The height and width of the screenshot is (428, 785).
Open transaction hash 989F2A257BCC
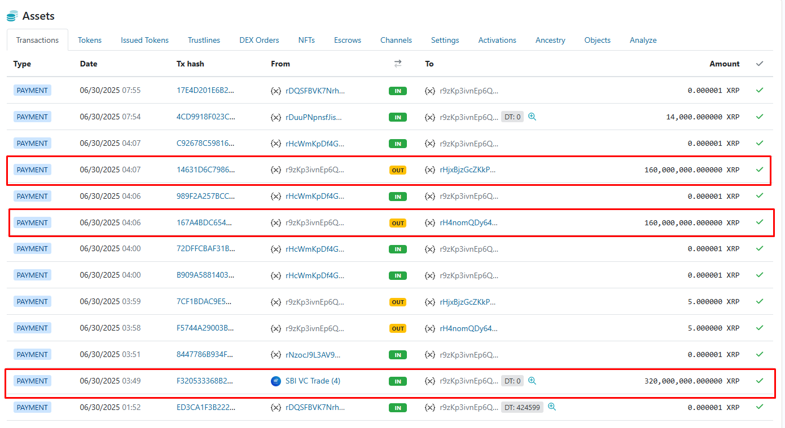pyautogui.click(x=205, y=196)
